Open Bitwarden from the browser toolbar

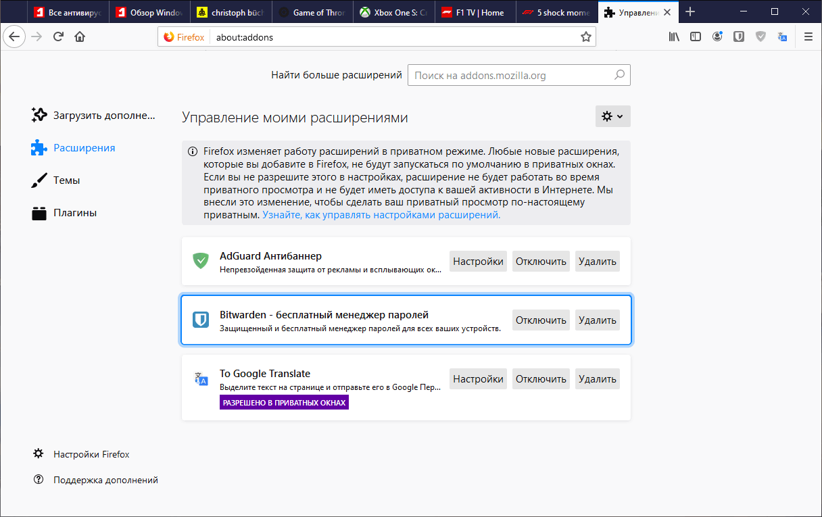point(738,36)
